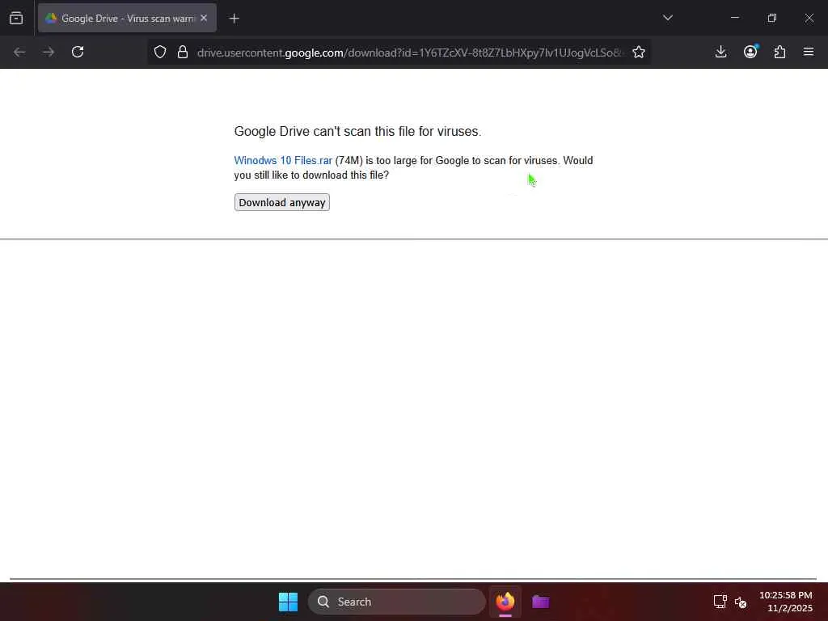
Task: Open Firefox from the taskbar
Action: (505, 602)
